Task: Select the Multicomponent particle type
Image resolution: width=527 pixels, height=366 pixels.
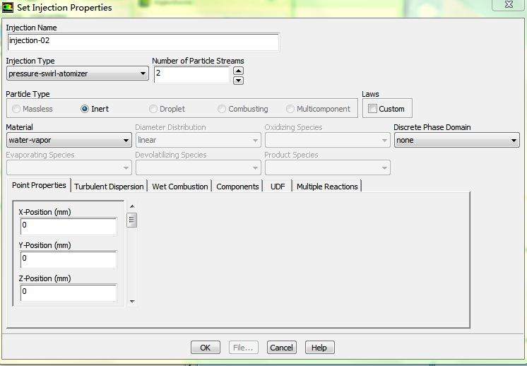Action: [x=318, y=109]
